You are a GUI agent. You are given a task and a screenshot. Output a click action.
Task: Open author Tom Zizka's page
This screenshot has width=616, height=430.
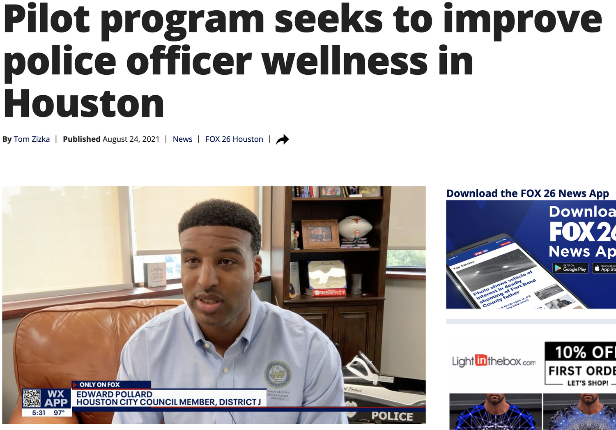click(x=32, y=139)
